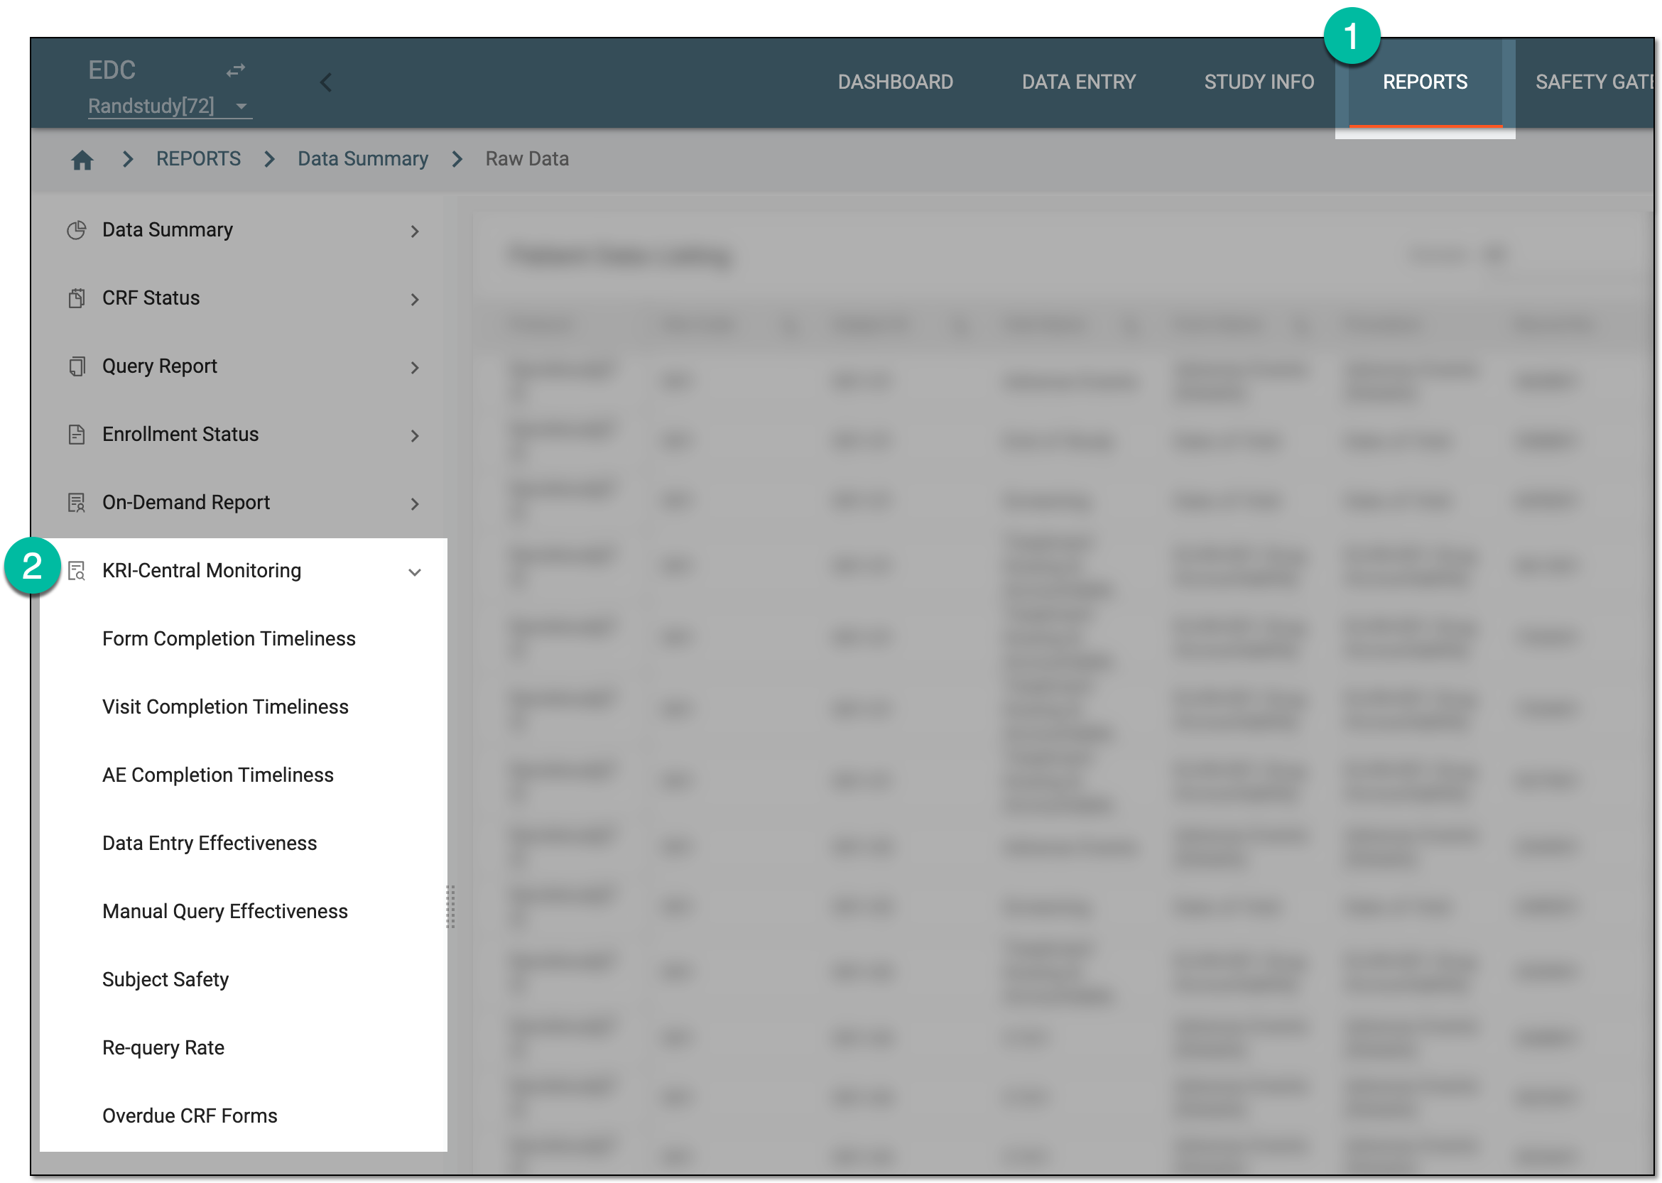Open the Subject Safety report
Image resolution: width=1662 pixels, height=1183 pixels.
click(x=165, y=980)
